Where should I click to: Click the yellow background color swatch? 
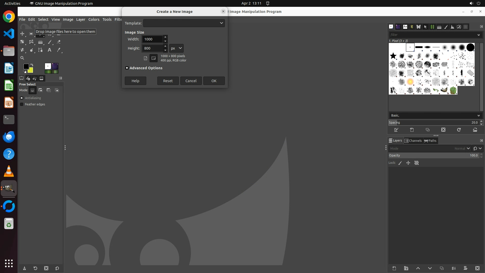coord(31,71)
